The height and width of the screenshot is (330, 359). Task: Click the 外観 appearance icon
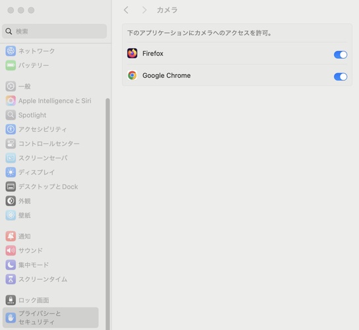[11, 201]
